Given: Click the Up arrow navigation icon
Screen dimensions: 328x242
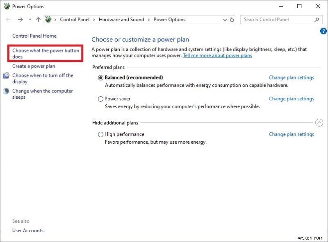Looking at the screenshot, I should (x=38, y=20).
